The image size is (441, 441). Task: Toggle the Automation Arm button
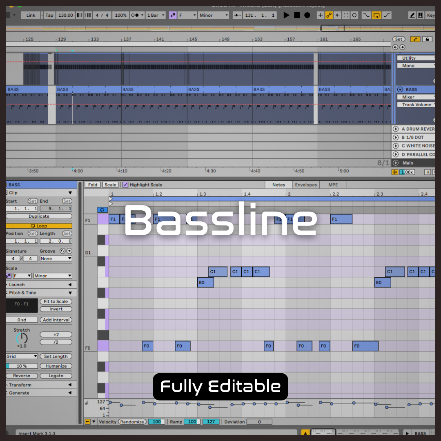tap(329, 15)
